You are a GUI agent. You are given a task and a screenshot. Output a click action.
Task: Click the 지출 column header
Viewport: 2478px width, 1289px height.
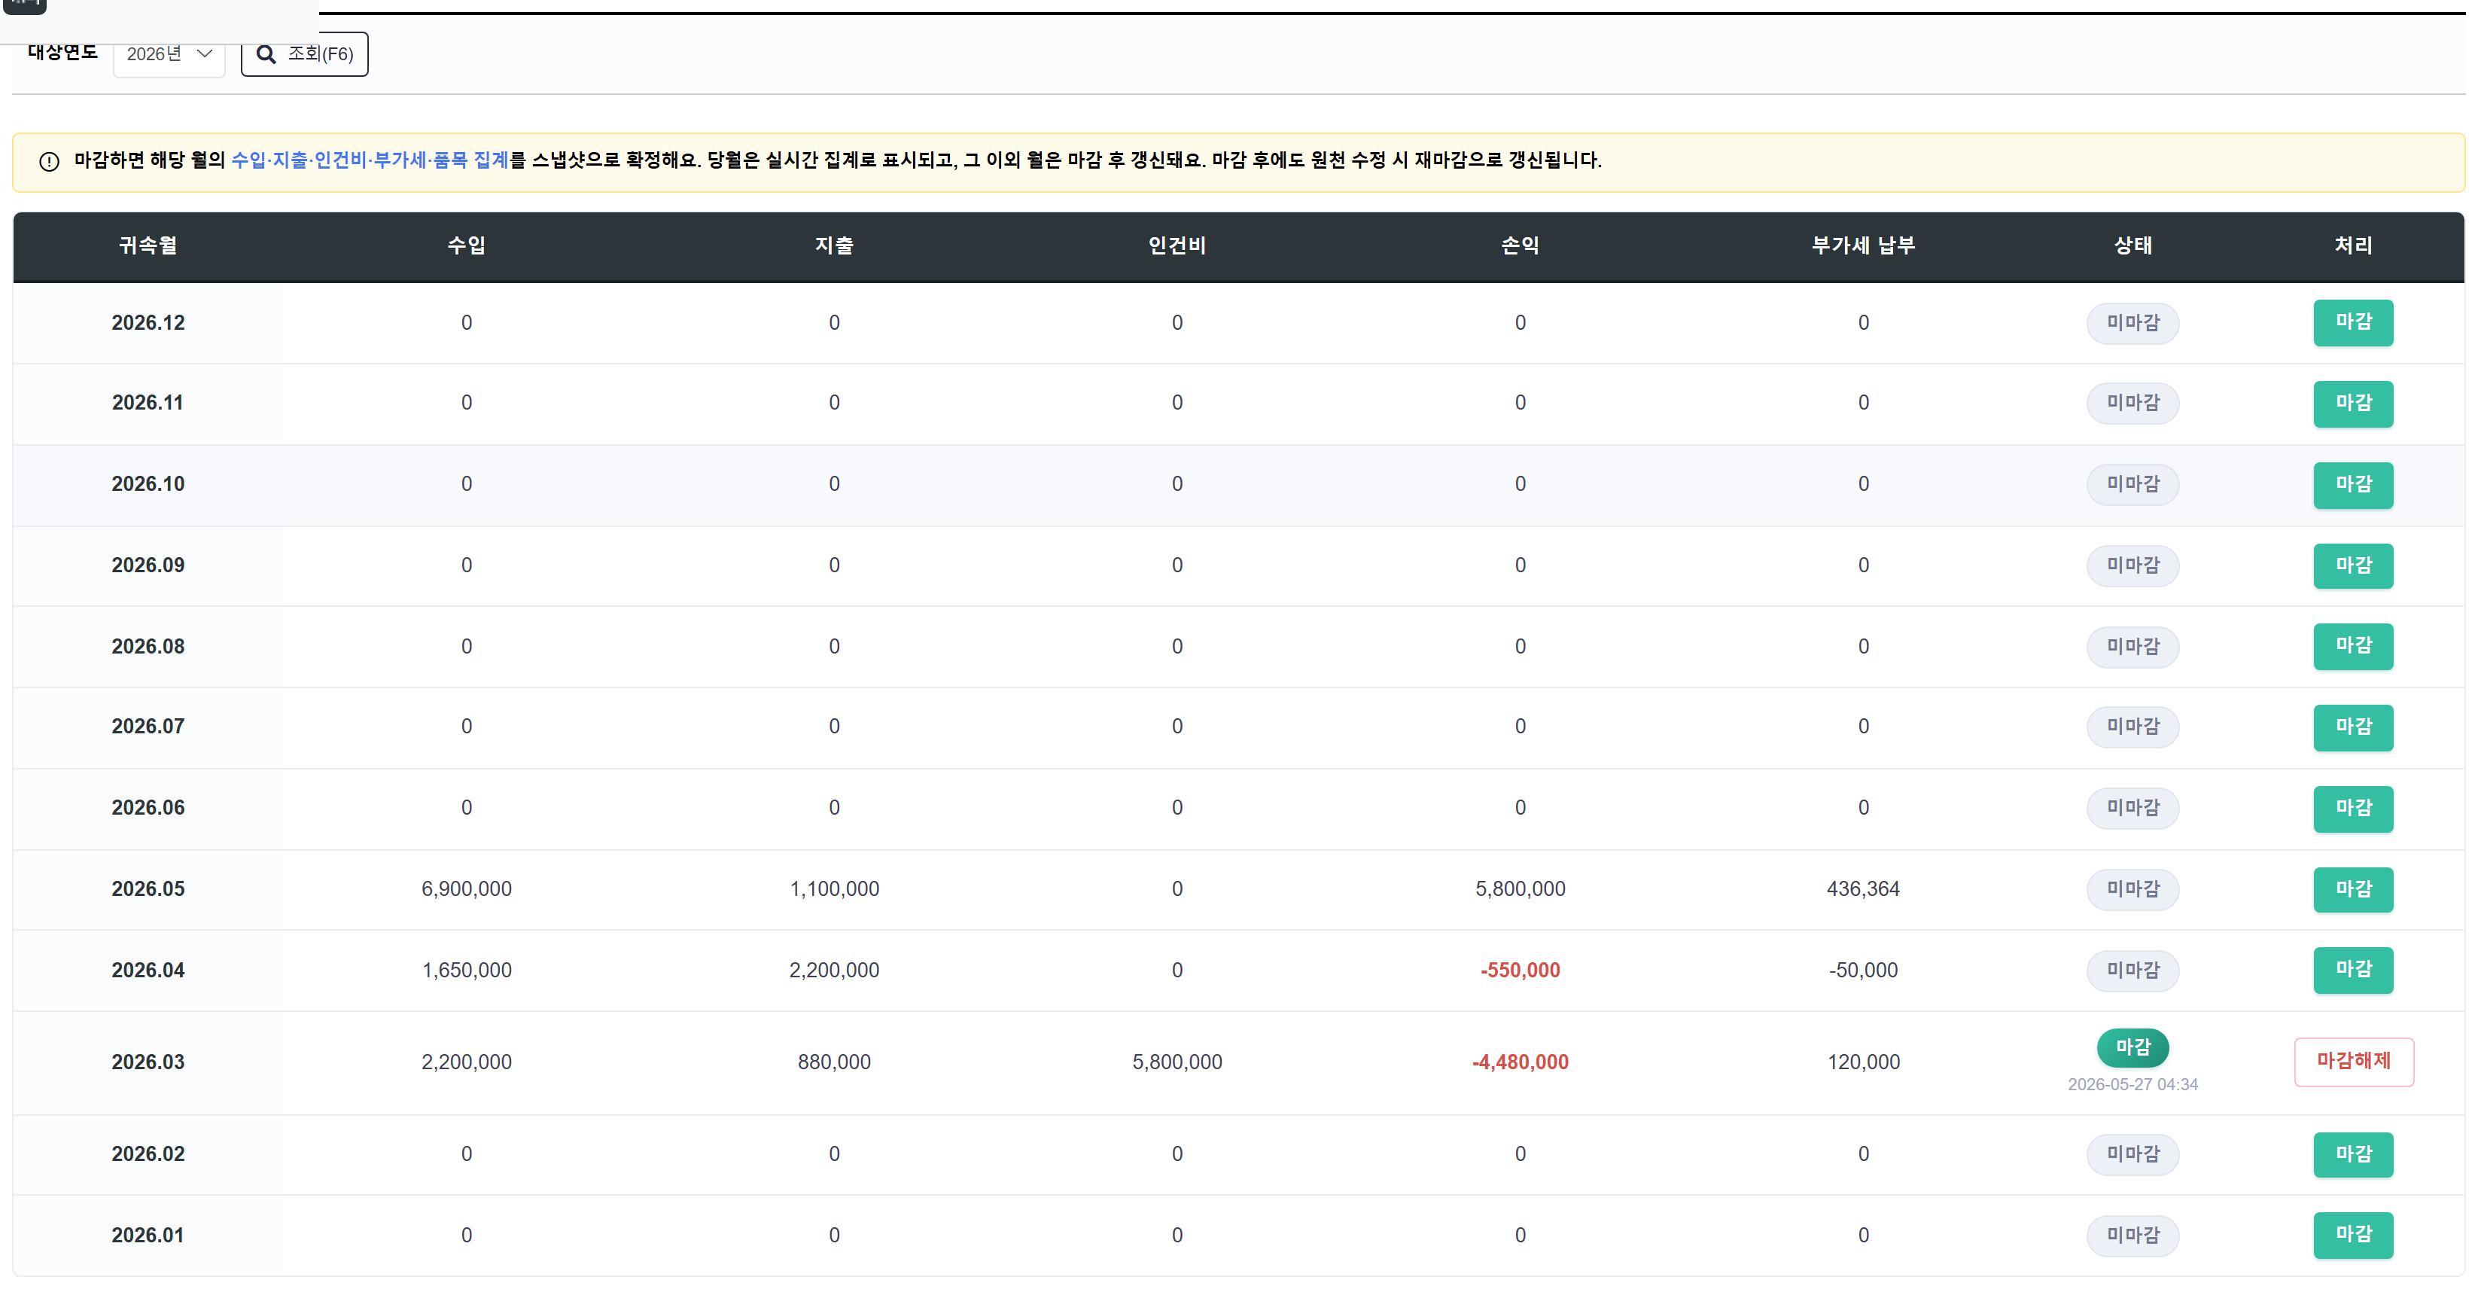coord(834,245)
